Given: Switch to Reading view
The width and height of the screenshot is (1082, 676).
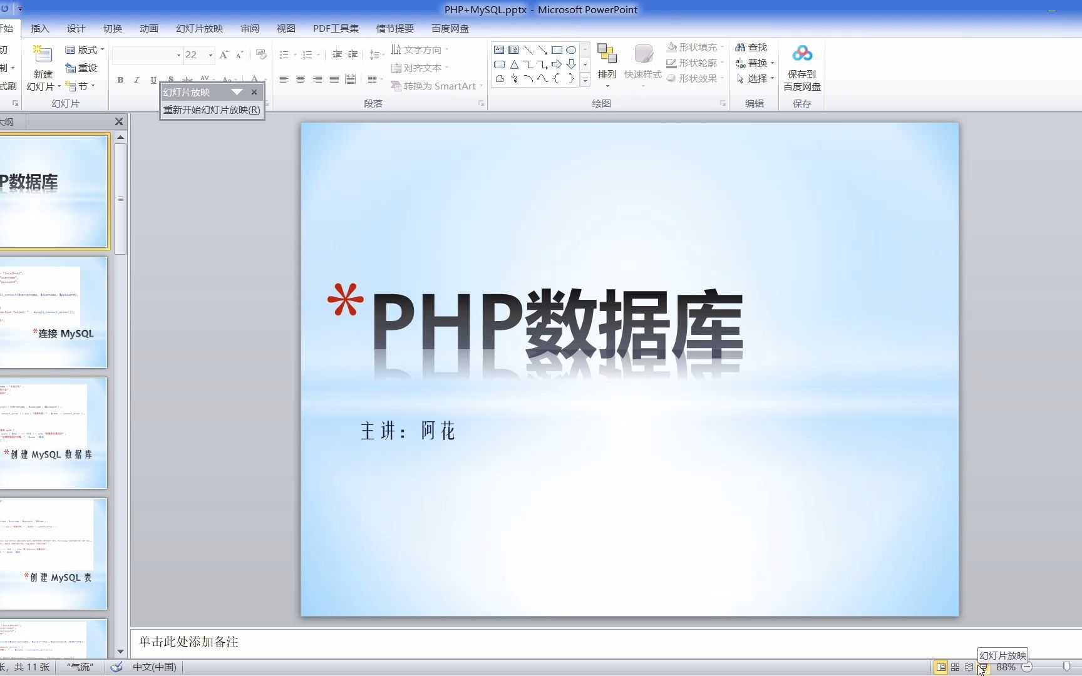Looking at the screenshot, I should pos(969,667).
